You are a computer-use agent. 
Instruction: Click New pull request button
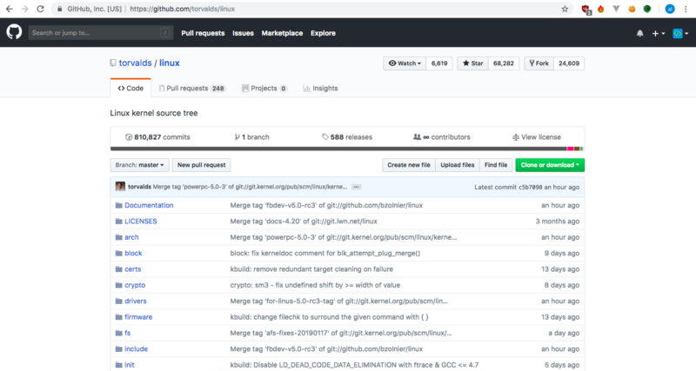click(x=202, y=165)
